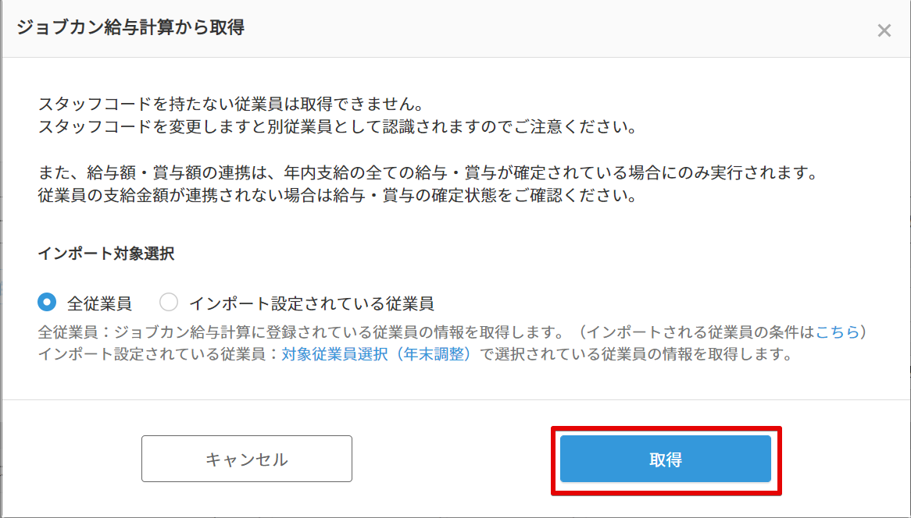
Task: Click the で選択されている従業員の情報を取得します text
Action: pos(633,354)
